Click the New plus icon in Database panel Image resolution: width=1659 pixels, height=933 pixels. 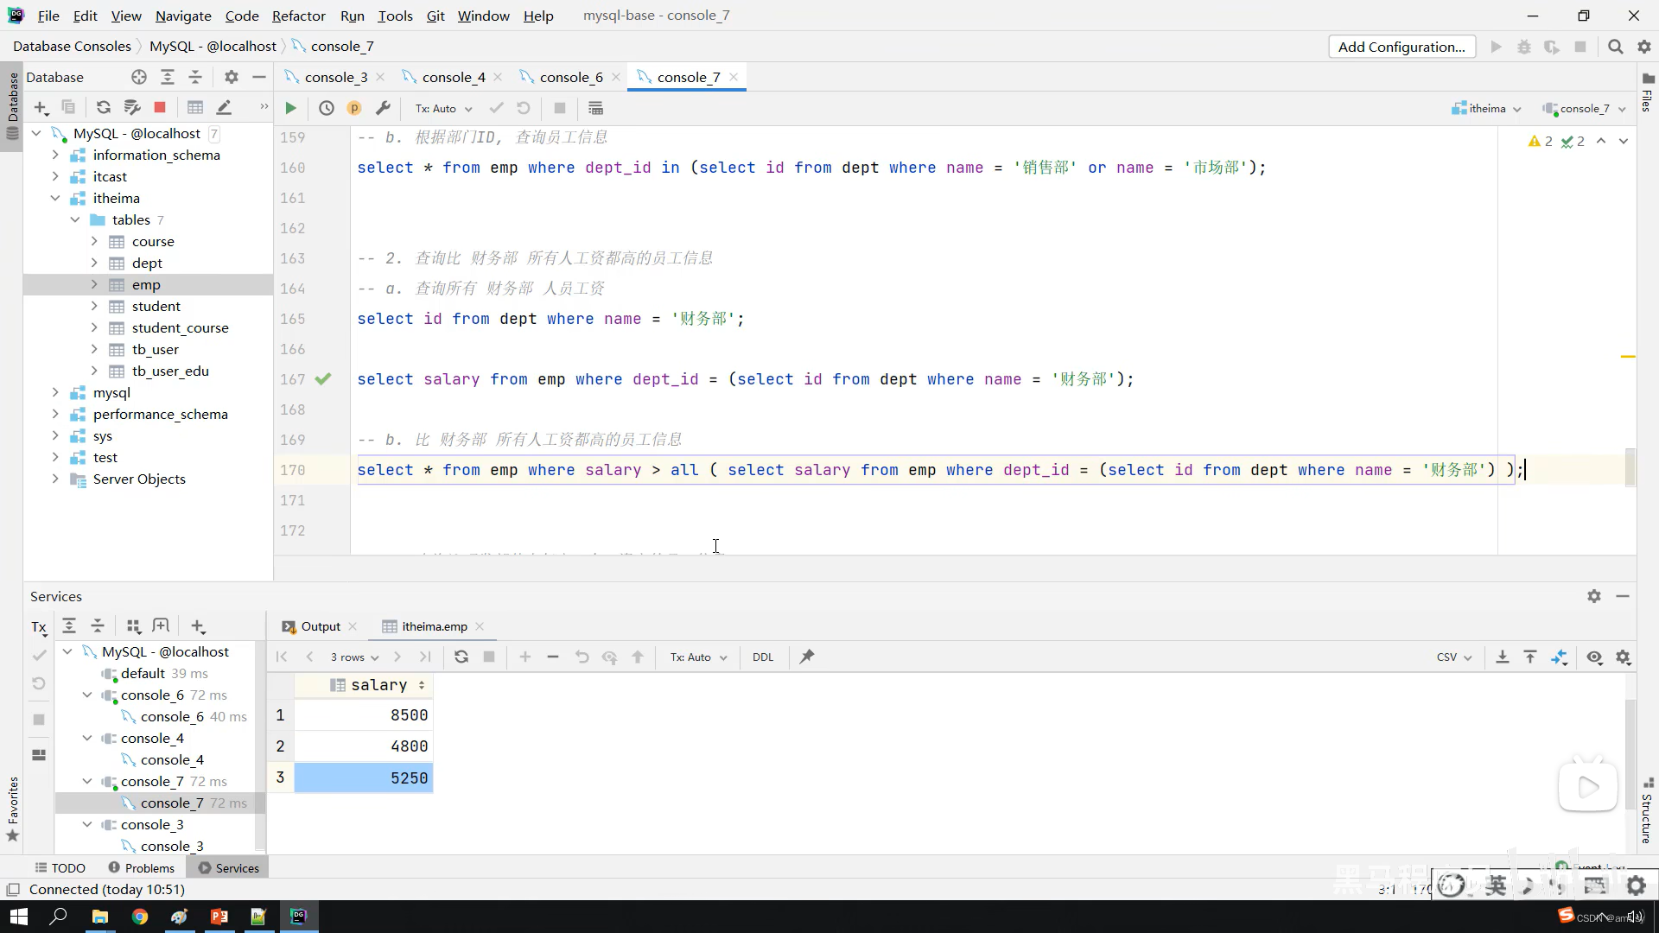pos(41,108)
